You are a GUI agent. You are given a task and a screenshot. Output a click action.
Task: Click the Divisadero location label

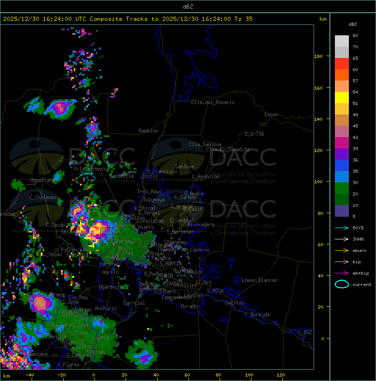[201, 224]
